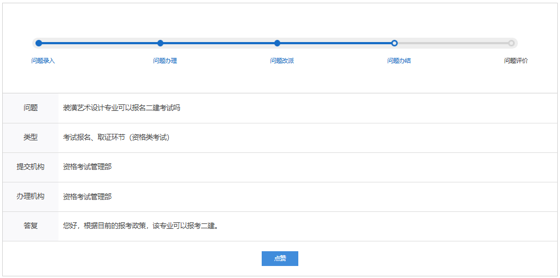Click 资格考试管理部 in the 提交机构 row
Screen dimensions: 560x278
[x=87, y=167]
